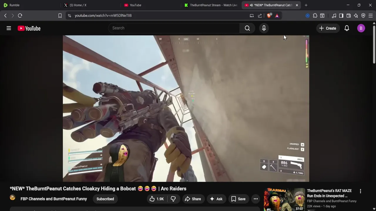Open options menu for RAT MAZE video

tap(360, 191)
